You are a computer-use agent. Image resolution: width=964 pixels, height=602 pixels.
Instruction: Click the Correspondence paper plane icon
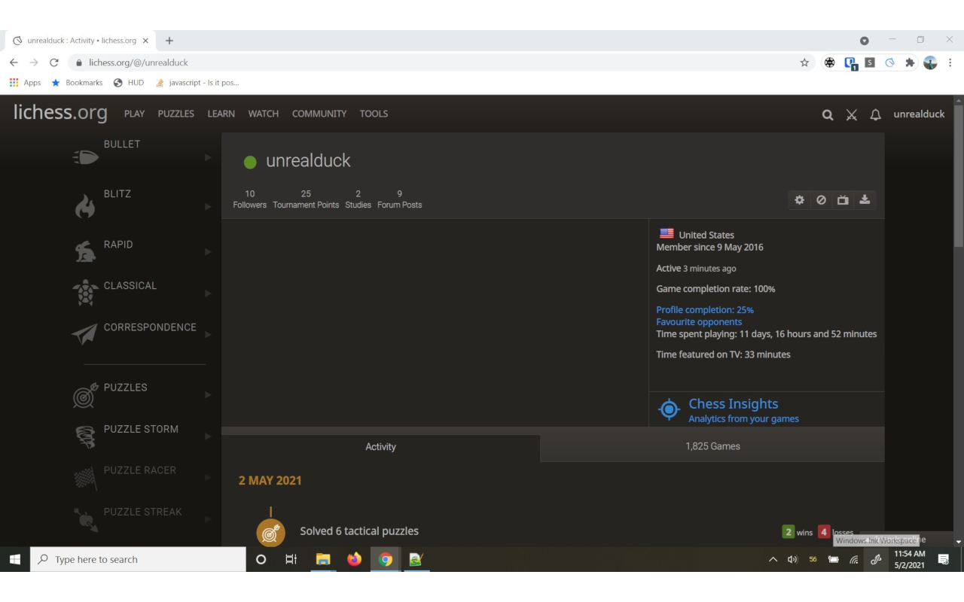[85, 334]
